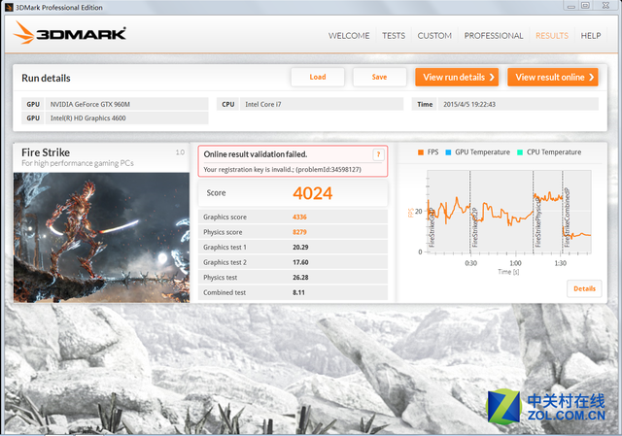The width and height of the screenshot is (622, 436).
Task: Click the arrow on View run details
Action: [x=492, y=77]
